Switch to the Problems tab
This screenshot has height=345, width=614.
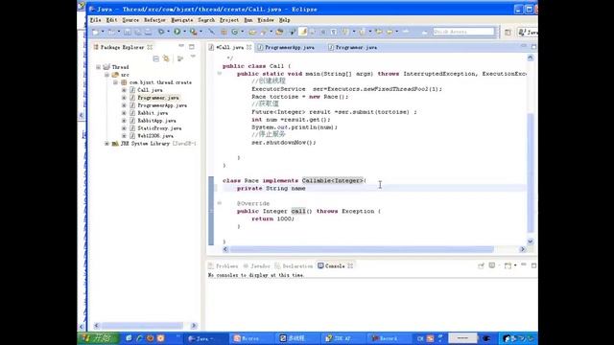pyautogui.click(x=223, y=266)
